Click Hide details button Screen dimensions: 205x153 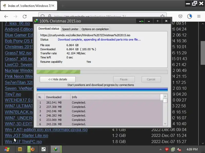[58, 79]
